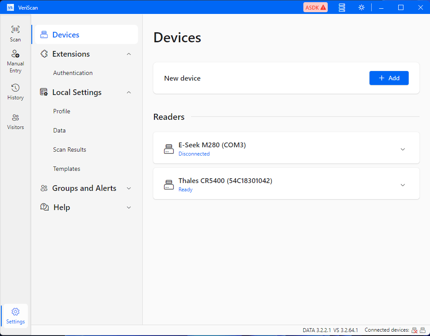Expand the Groups and Alerts section

(x=129, y=188)
